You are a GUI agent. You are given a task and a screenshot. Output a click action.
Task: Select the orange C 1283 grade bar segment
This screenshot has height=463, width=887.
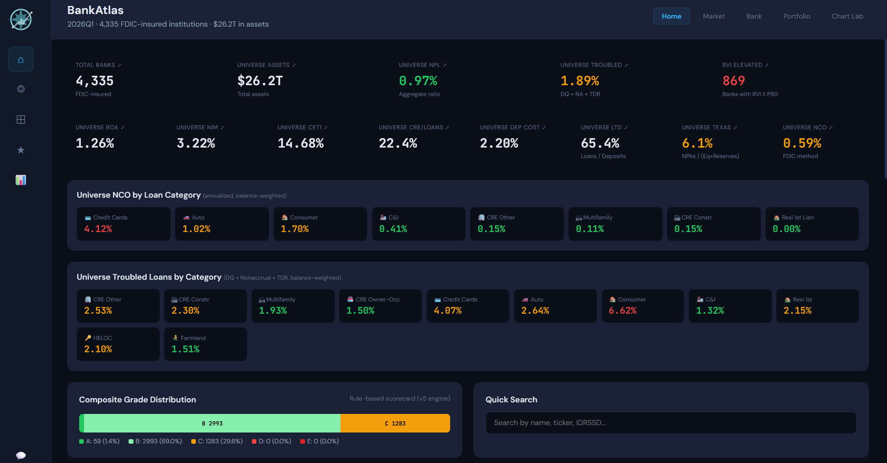pos(395,423)
